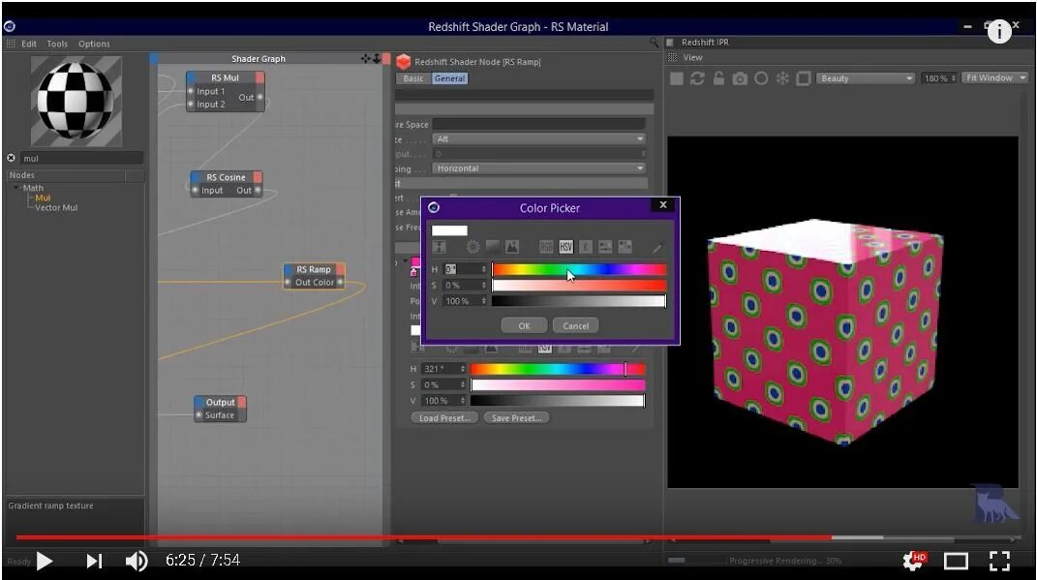Open the Fit Window dropdown
This screenshot has width=1037, height=580.
point(994,78)
